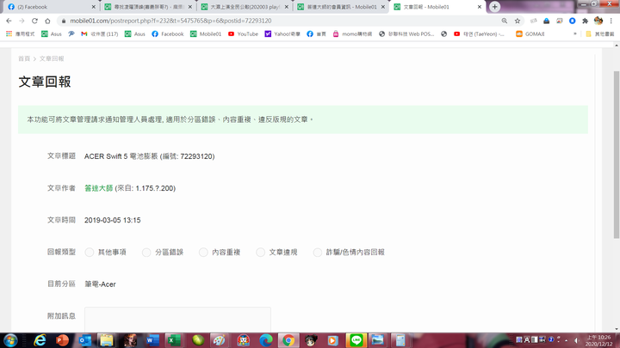
Task: Close the (2) Facebook tab
Action: [93, 7]
